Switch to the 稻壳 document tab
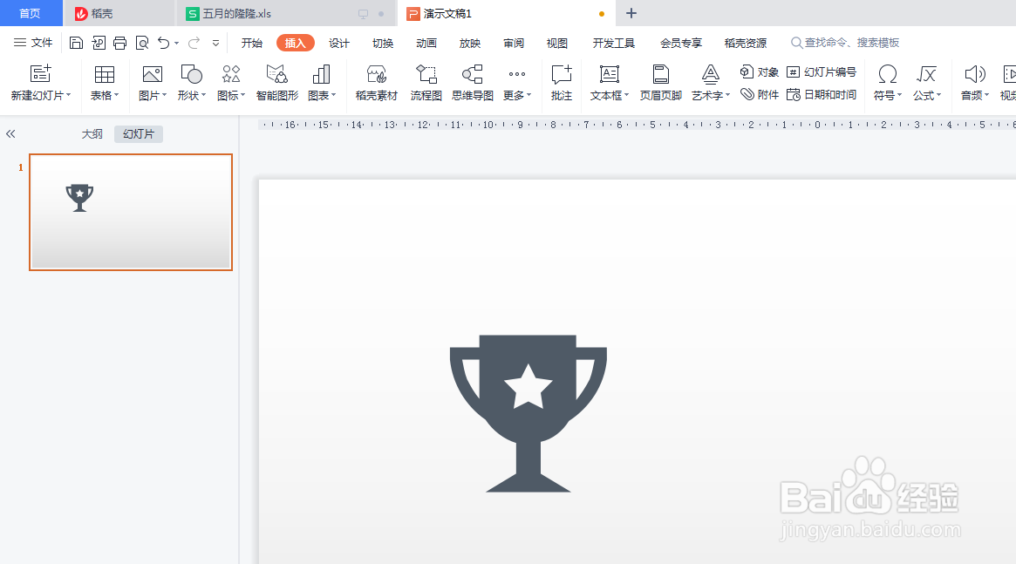 [x=119, y=13]
